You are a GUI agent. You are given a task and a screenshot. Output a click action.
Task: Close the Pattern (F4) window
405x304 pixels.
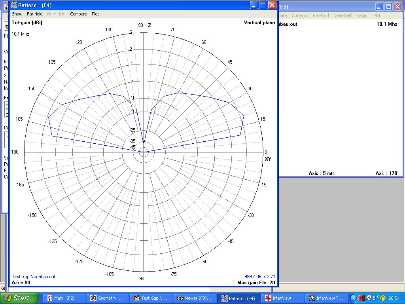[x=272, y=5]
